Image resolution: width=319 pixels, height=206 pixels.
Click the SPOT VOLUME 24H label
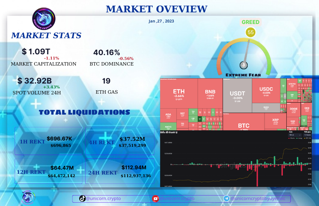37,93
